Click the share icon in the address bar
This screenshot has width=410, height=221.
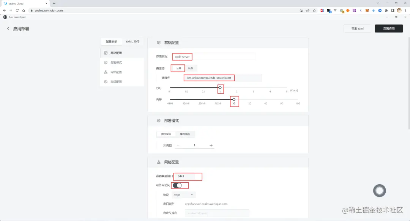pyautogui.click(x=308, y=11)
